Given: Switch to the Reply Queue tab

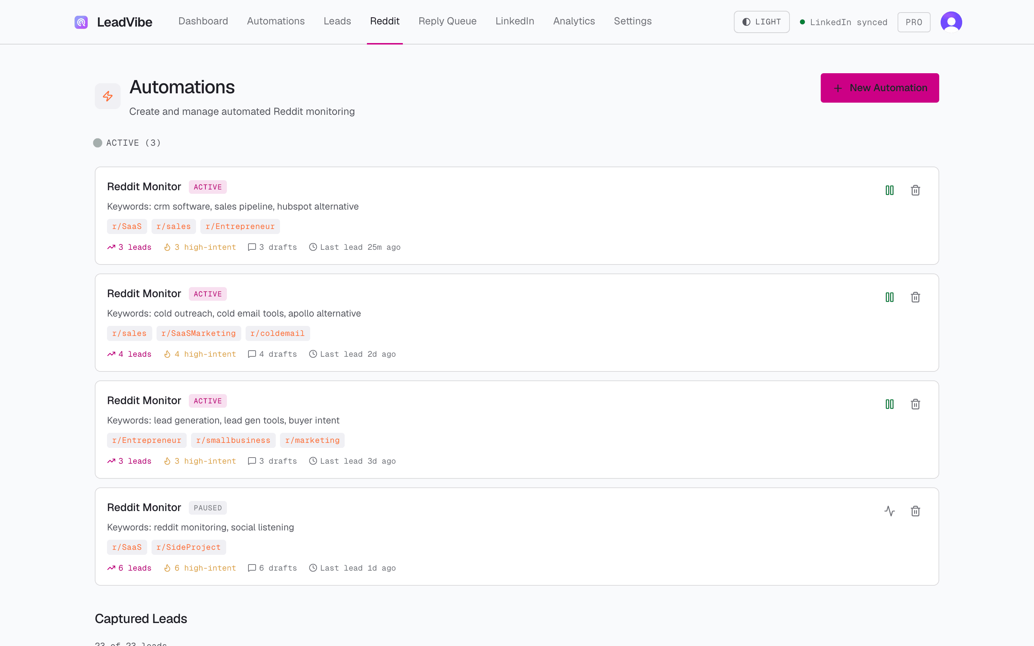Looking at the screenshot, I should pos(447,21).
